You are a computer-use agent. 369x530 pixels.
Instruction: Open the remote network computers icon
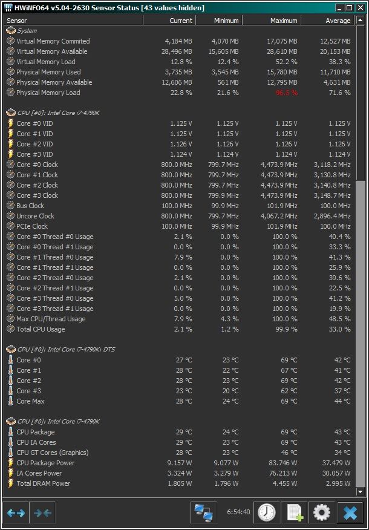point(204,513)
